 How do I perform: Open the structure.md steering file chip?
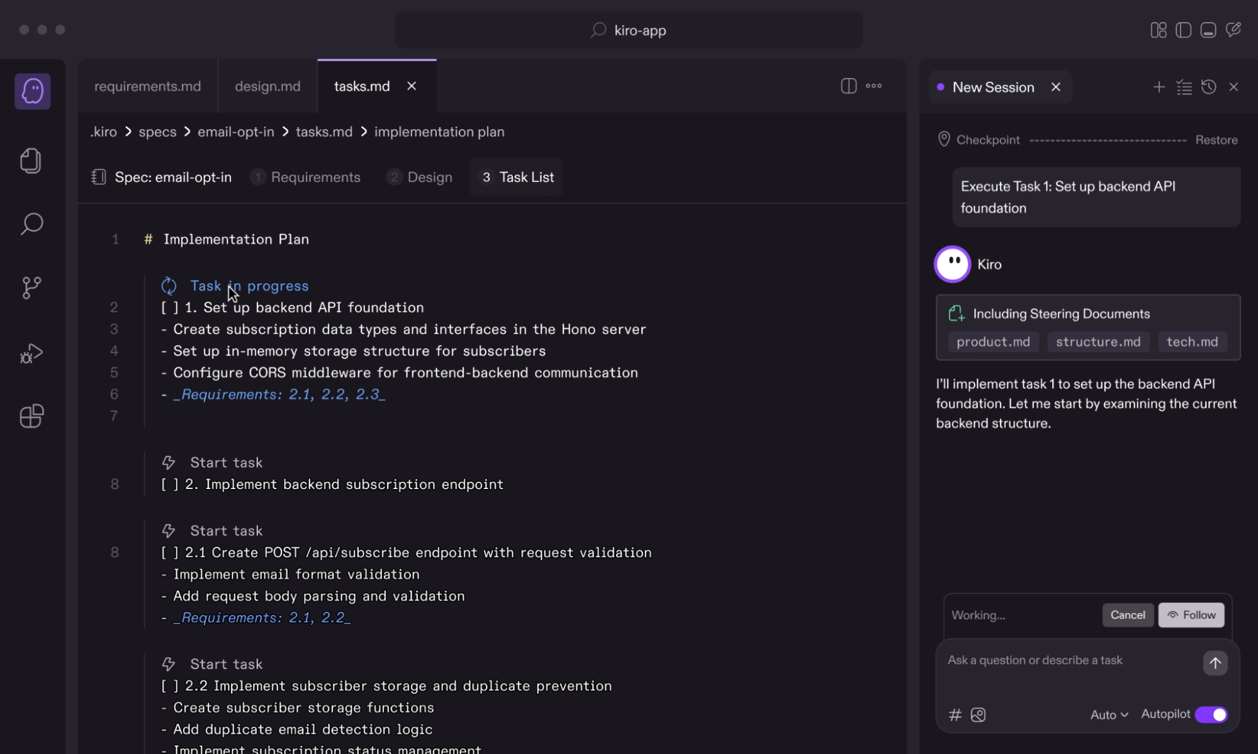point(1098,342)
